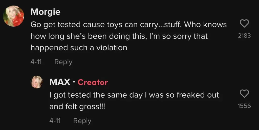Click the 4-11 date under MAX's reply
Viewport: 259px width, 130px height.
pyautogui.click(x=55, y=121)
